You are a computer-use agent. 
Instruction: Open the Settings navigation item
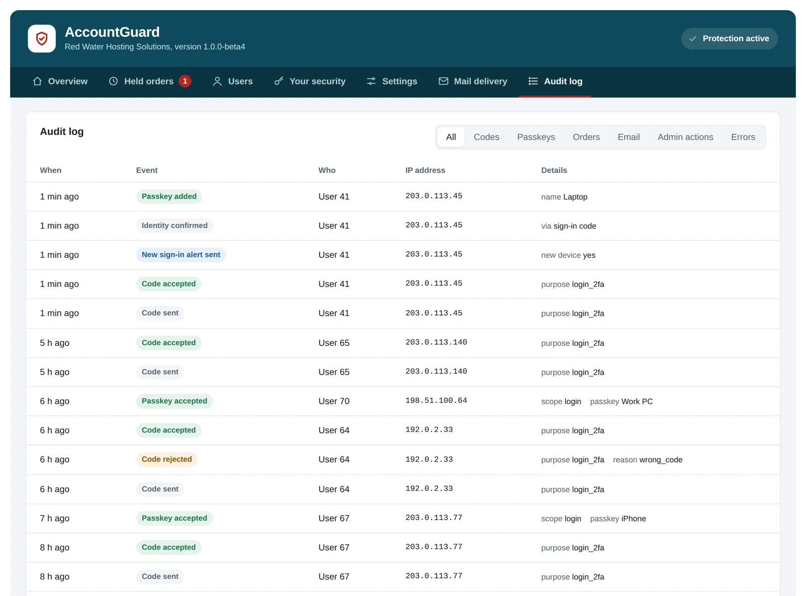(x=391, y=81)
